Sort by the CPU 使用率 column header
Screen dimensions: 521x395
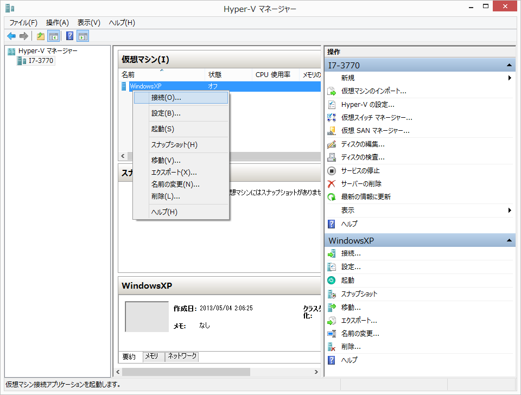click(x=276, y=75)
